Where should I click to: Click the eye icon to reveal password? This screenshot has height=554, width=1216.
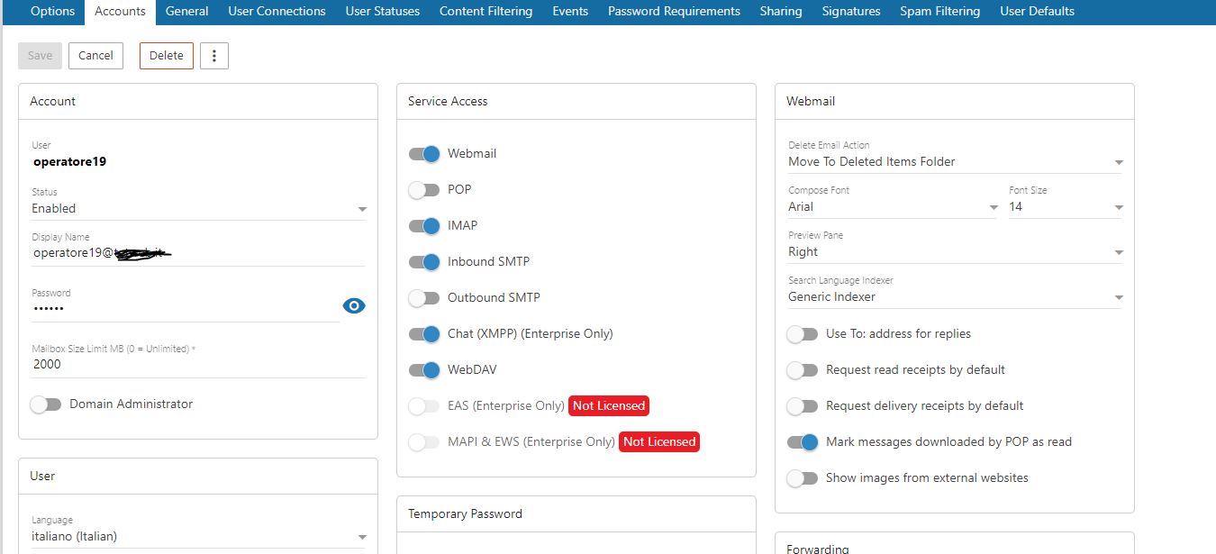coord(354,306)
